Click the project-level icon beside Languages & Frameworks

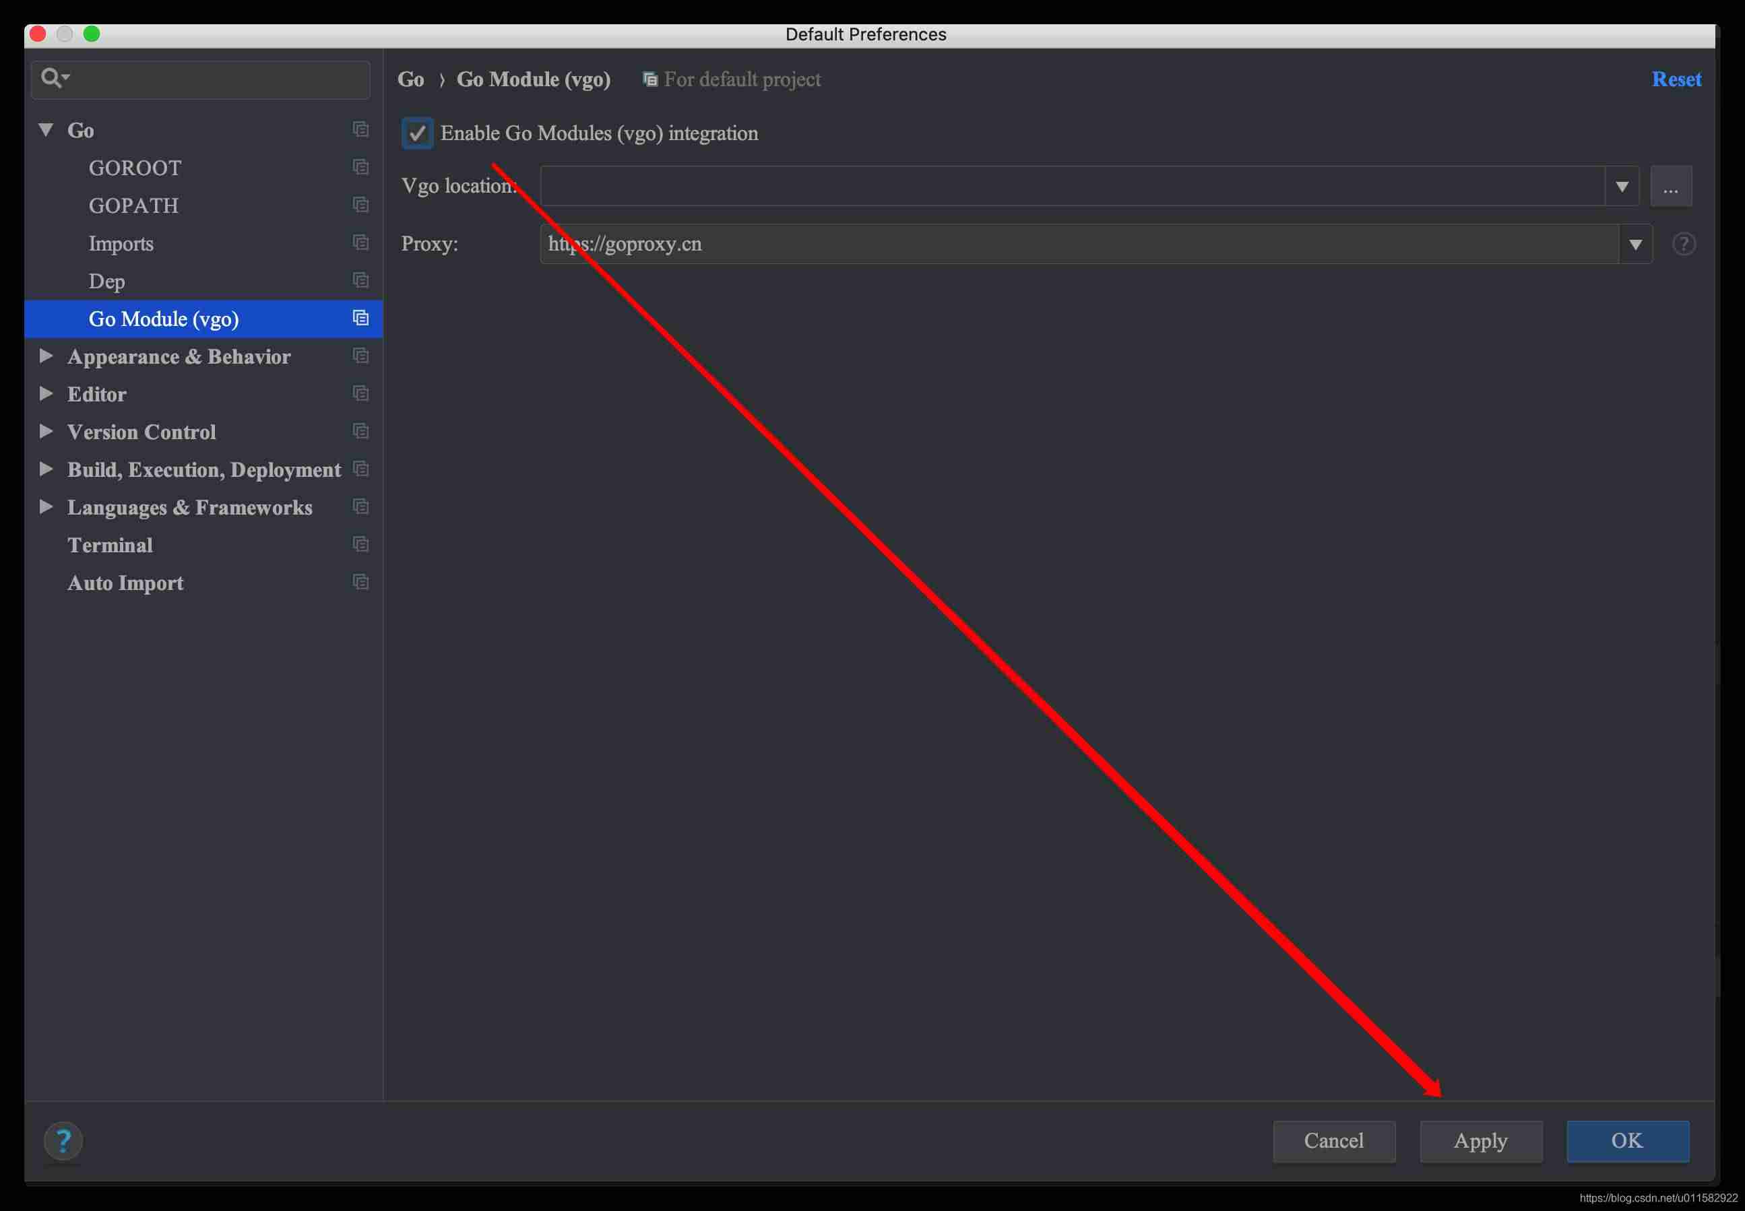click(x=361, y=507)
